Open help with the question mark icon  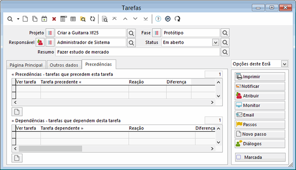[158, 19]
